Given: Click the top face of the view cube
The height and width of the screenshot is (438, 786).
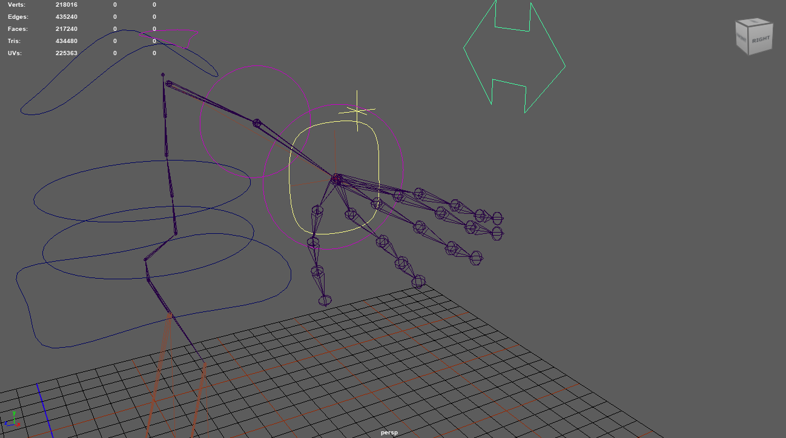Looking at the screenshot, I should (755, 21).
